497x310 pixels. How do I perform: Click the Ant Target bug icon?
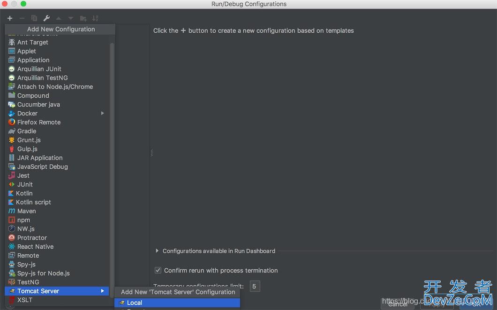tap(12, 42)
